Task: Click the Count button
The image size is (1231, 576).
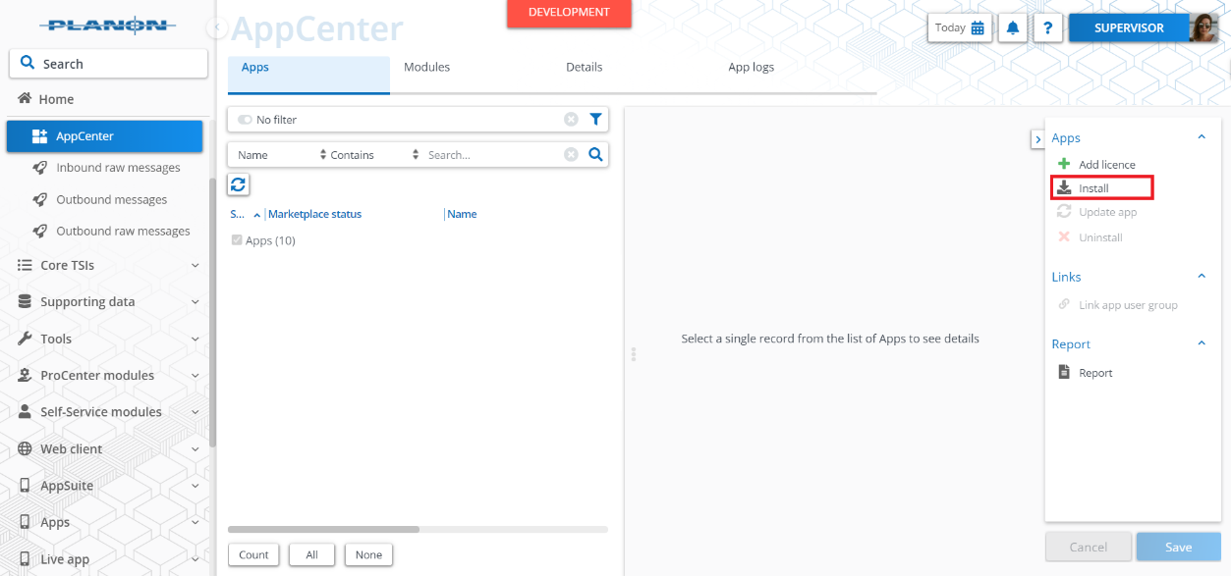Action: (x=253, y=554)
